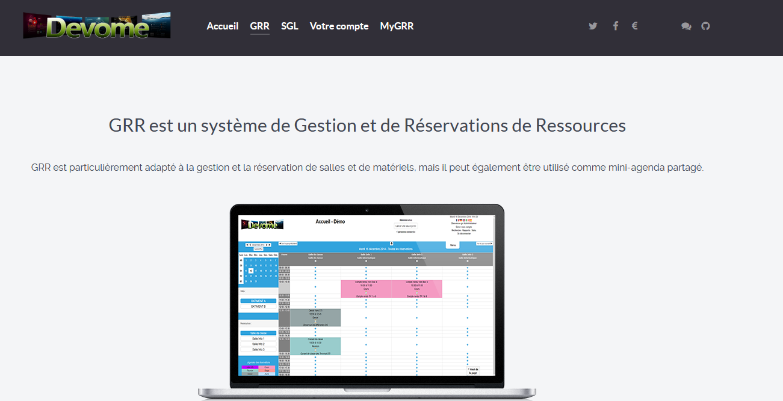Click the GRR system main heading
Image resolution: width=783 pixels, height=401 pixels.
point(367,126)
